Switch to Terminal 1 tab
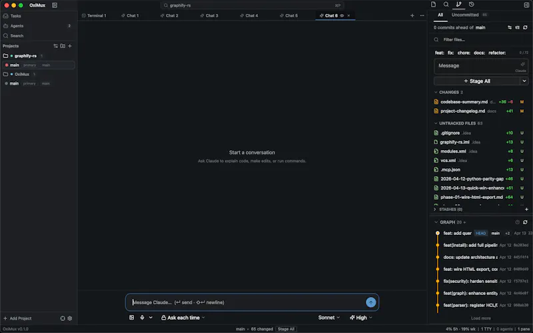533x333 pixels. click(x=94, y=15)
